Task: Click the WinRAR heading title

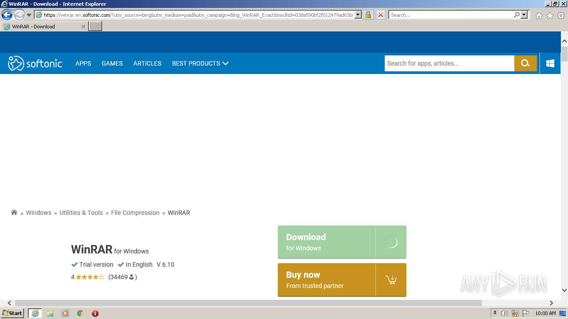Action: (x=92, y=249)
